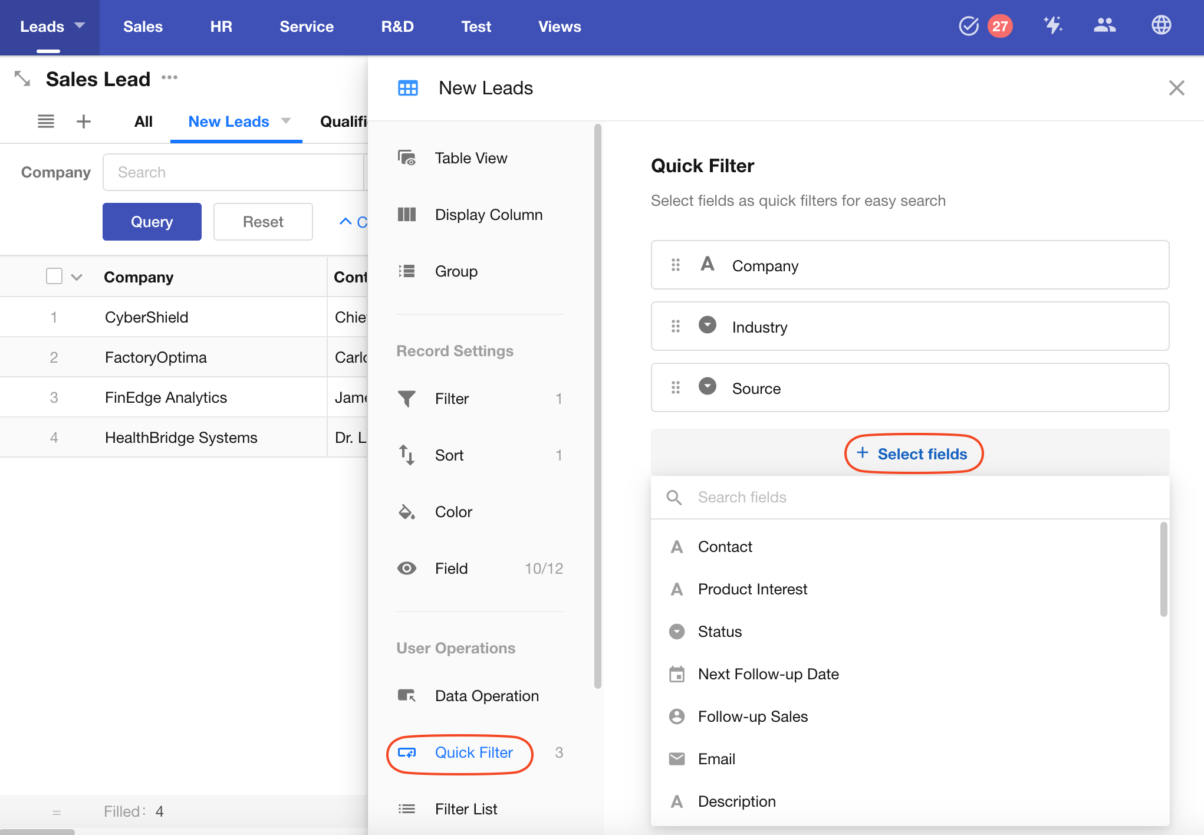Click the Reset button
This screenshot has width=1204, height=835.
pyautogui.click(x=263, y=222)
